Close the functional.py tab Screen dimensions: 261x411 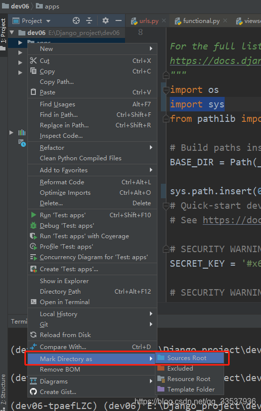click(225, 20)
